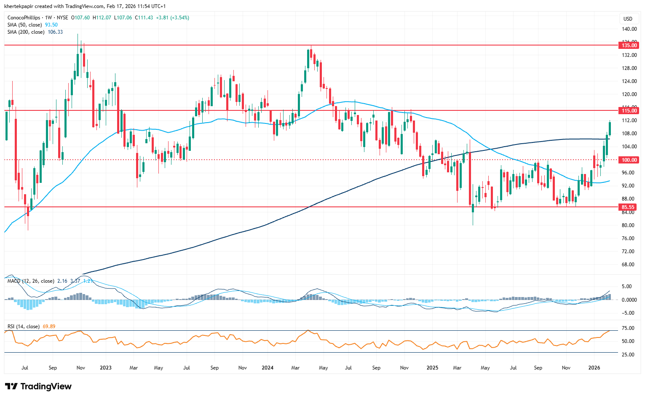Click the TradingView logo at bottom left
645x399 pixels.
click(x=38, y=386)
